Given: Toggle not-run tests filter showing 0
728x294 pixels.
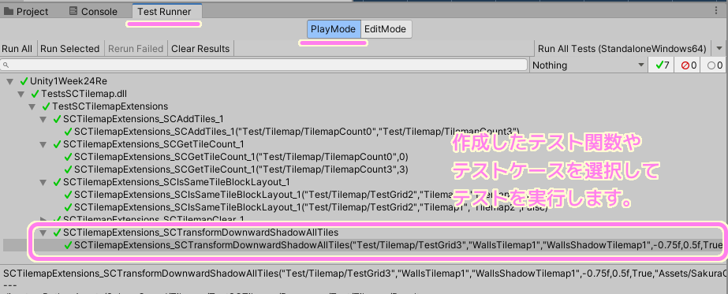Looking at the screenshot, I should click(714, 65).
